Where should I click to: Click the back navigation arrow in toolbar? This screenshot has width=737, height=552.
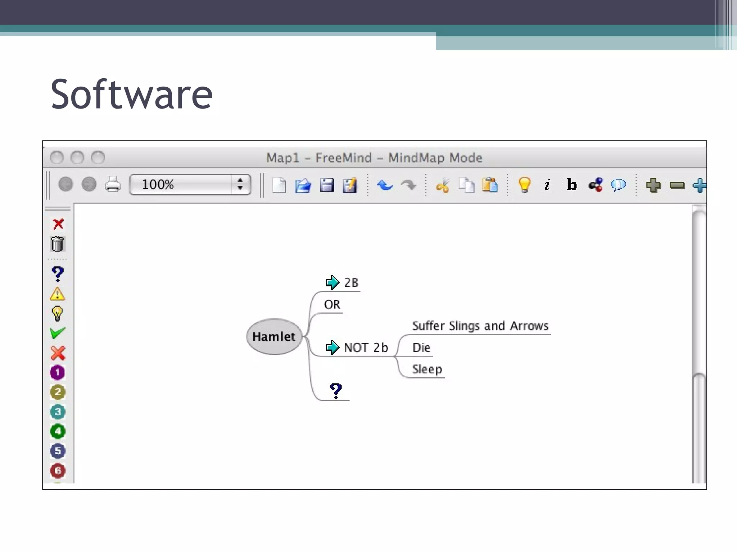pos(65,184)
